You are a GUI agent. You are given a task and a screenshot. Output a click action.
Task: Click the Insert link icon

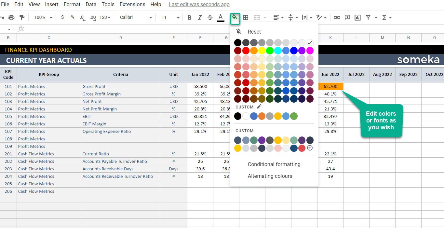point(337,18)
